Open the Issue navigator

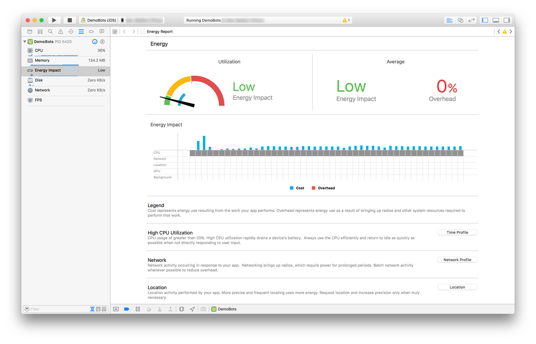(60, 32)
